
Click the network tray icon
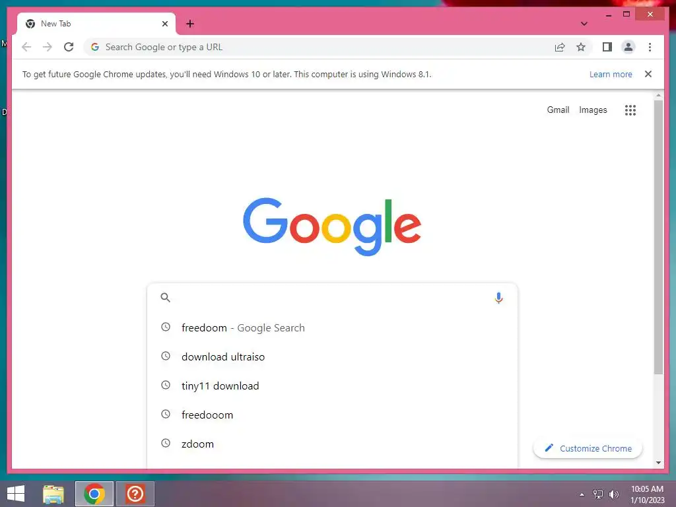coord(598,494)
